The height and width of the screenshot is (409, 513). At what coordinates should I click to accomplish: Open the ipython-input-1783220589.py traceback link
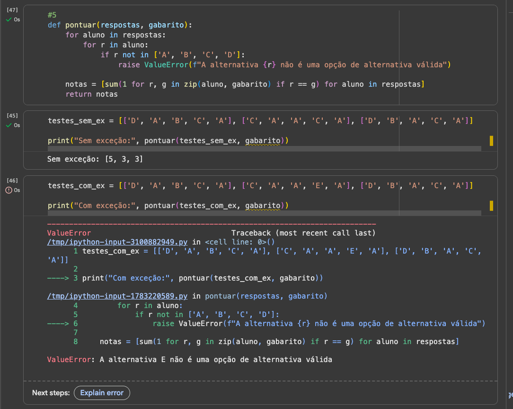point(117,296)
